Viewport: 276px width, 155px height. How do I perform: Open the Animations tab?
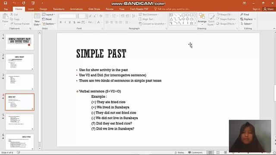point(76,9)
